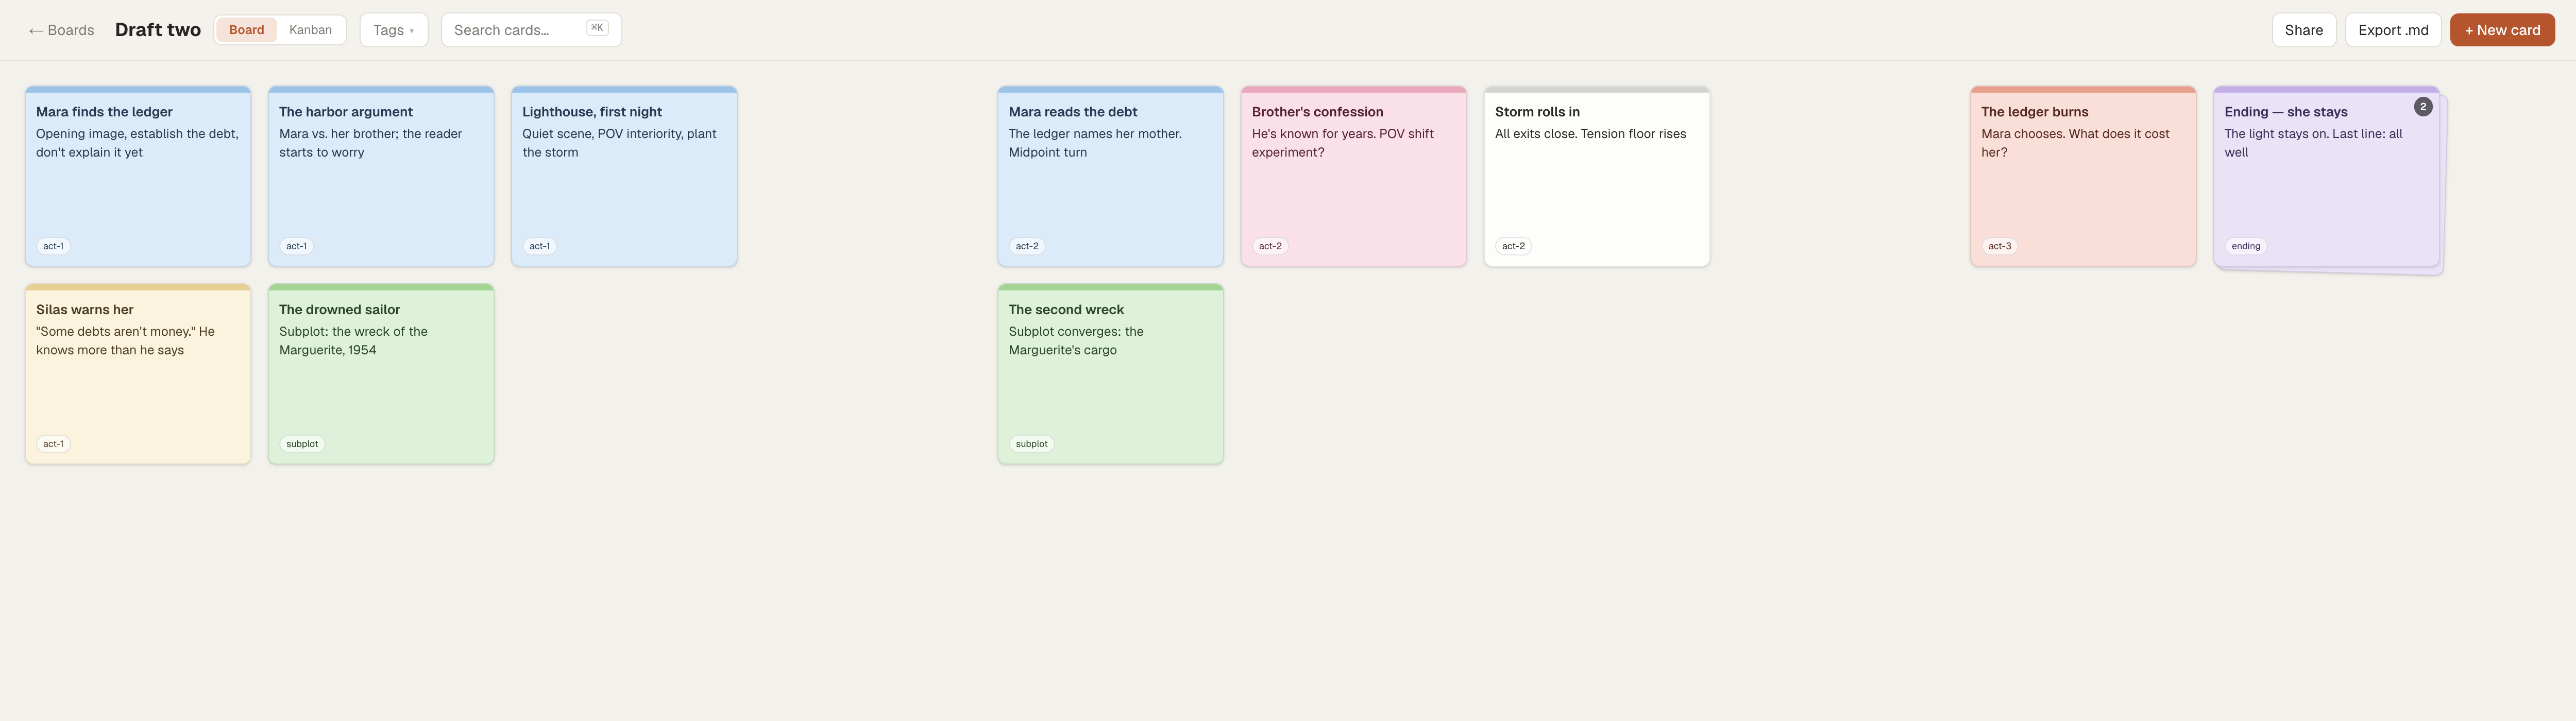Screen dimensions: 2576x721
Task: Open Silas warns her card
Action: point(138,374)
